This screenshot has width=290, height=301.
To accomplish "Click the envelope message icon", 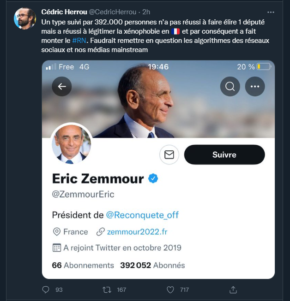I will pyautogui.click(x=169, y=155).
